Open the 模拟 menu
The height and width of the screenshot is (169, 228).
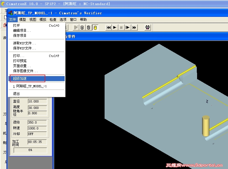pos(43,19)
